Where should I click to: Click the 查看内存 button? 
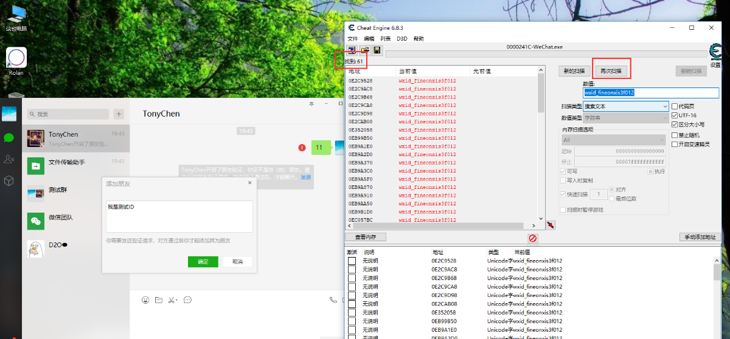click(365, 237)
